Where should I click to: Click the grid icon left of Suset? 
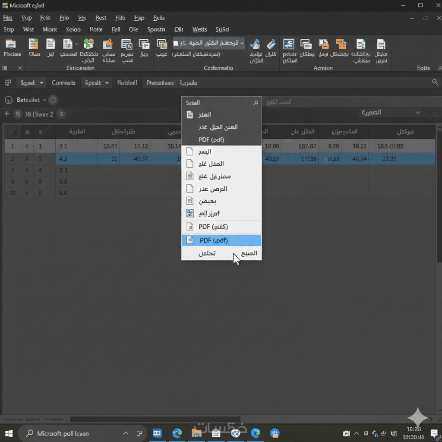pos(8,82)
